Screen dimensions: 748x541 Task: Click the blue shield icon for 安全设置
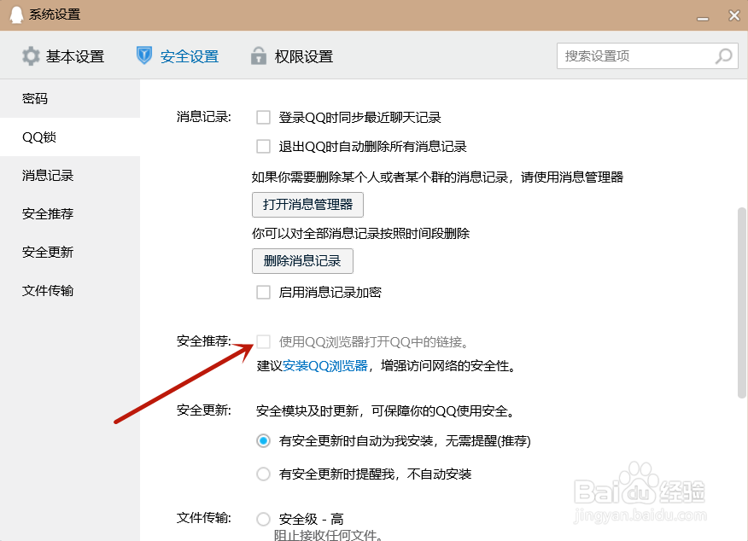[144, 55]
